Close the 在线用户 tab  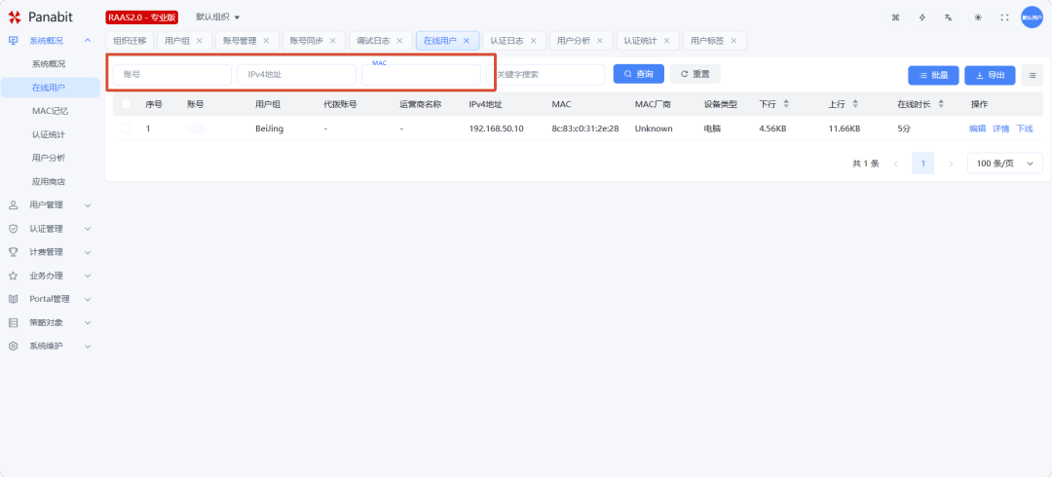[x=467, y=41]
